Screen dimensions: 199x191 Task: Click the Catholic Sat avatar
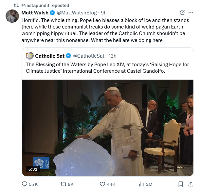coord(29,56)
